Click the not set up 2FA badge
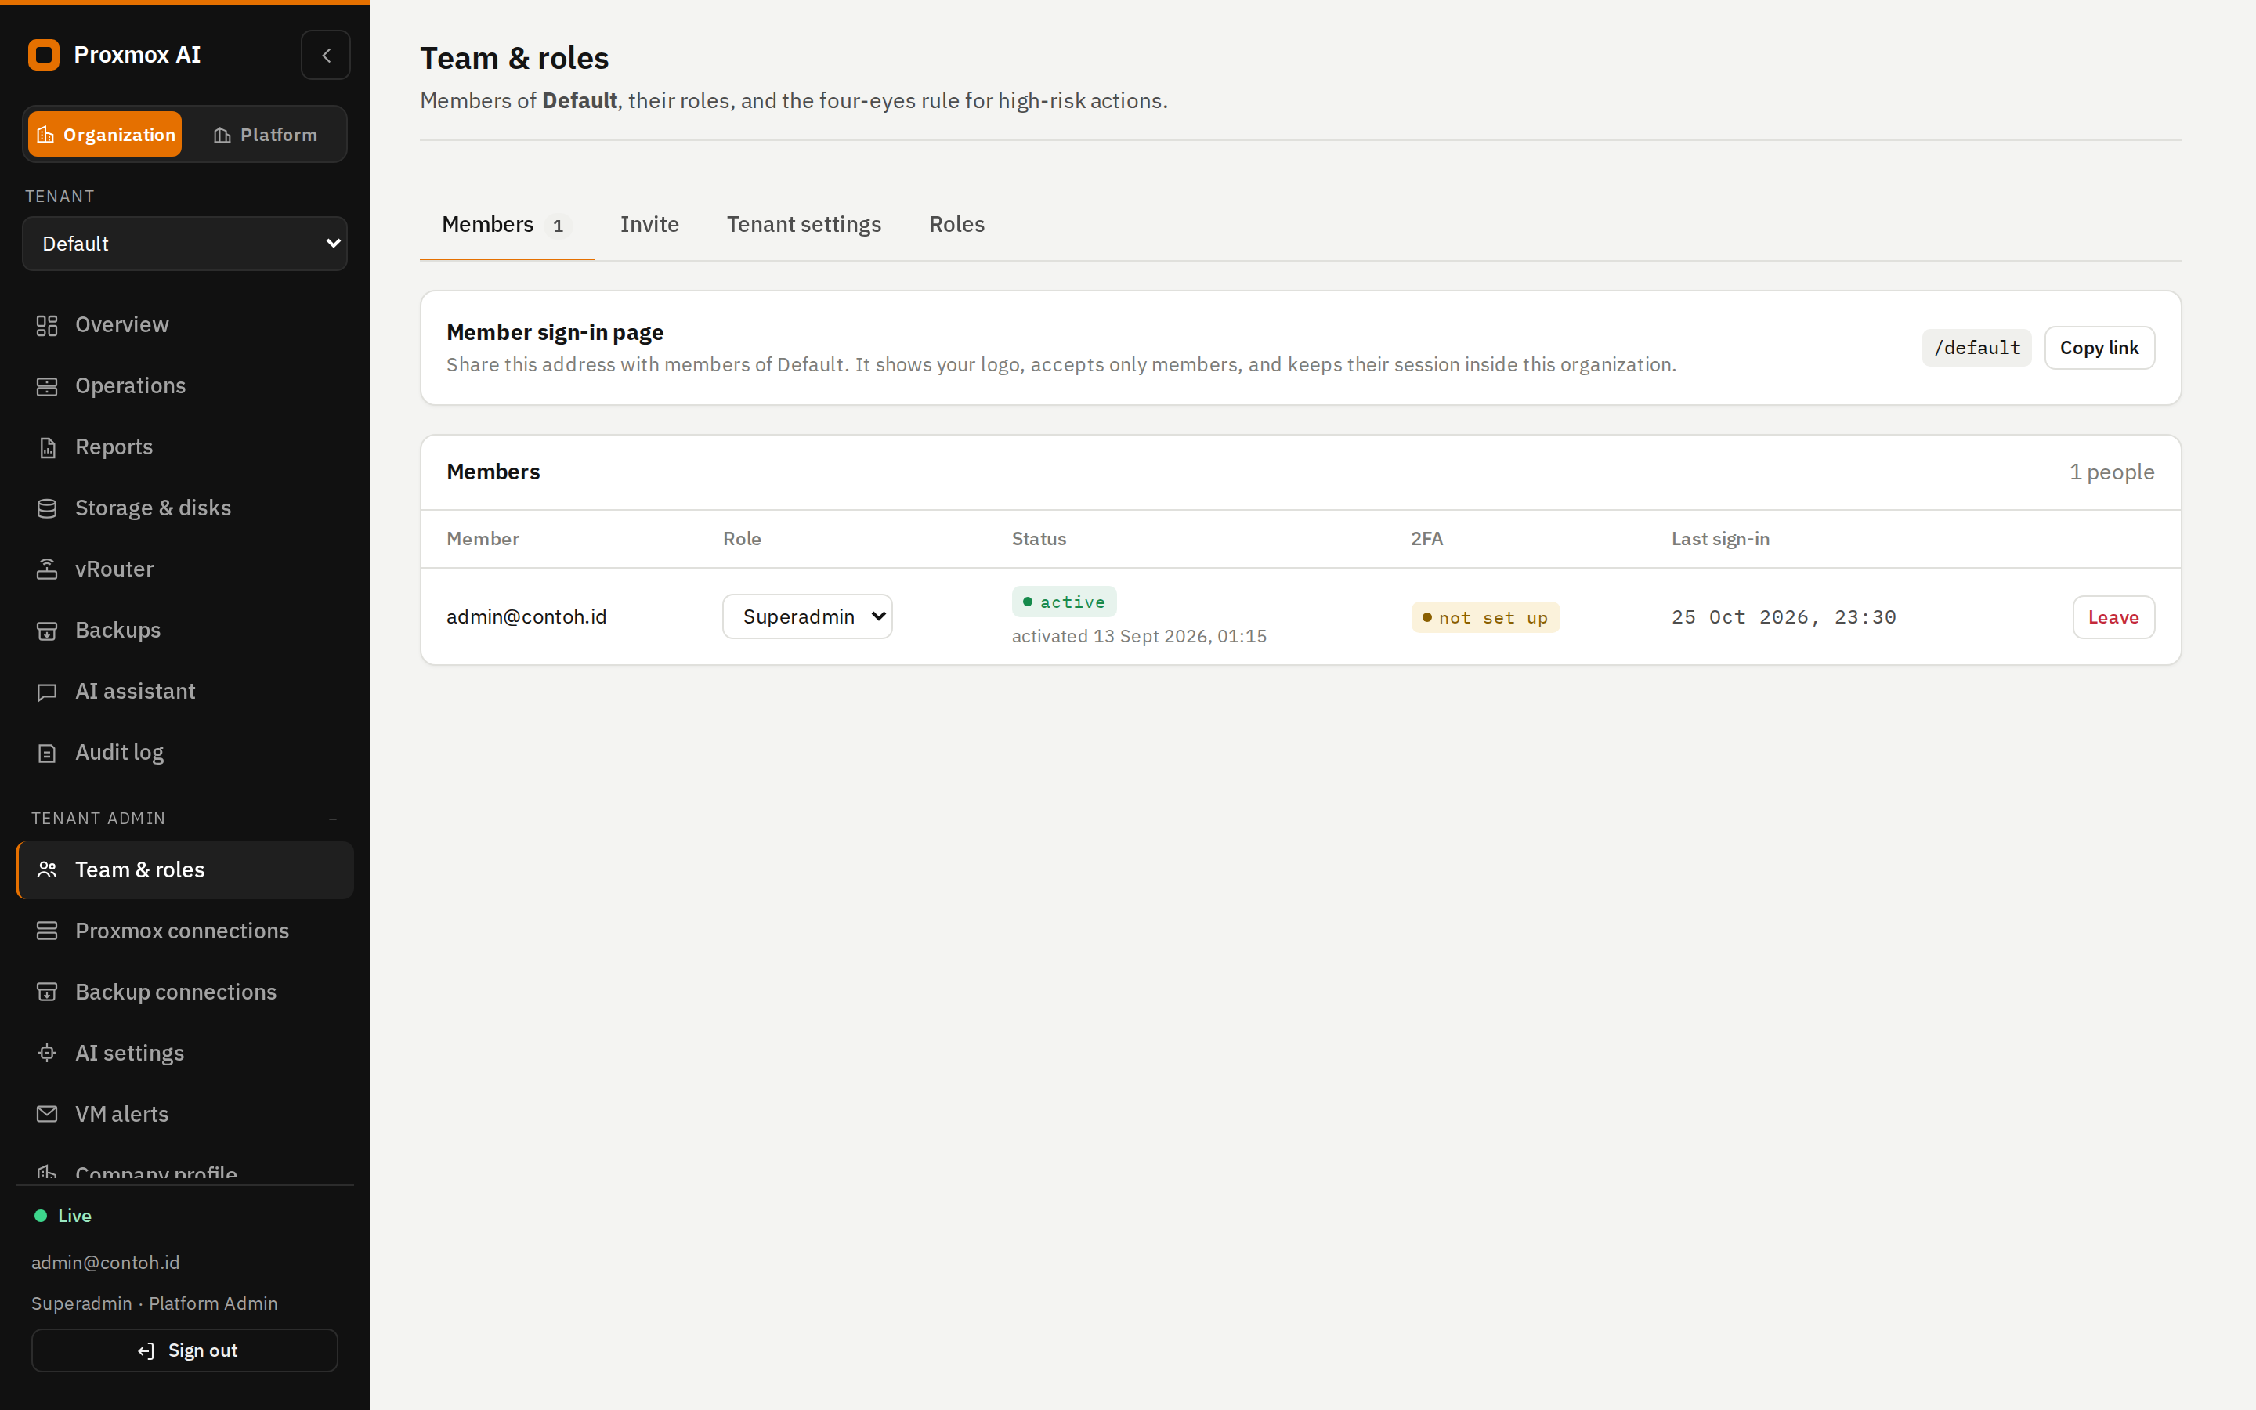 (x=1485, y=617)
